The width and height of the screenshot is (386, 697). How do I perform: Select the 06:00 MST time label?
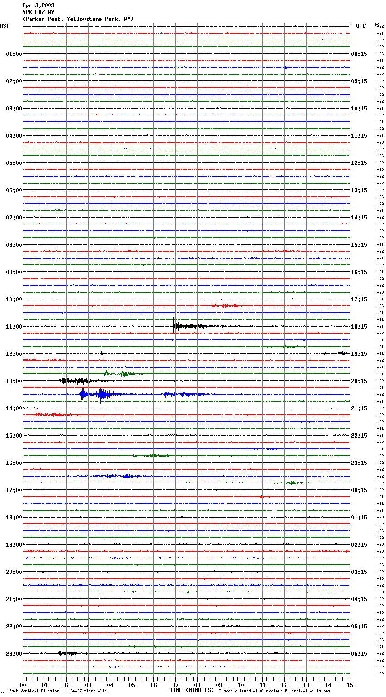[x=14, y=190]
